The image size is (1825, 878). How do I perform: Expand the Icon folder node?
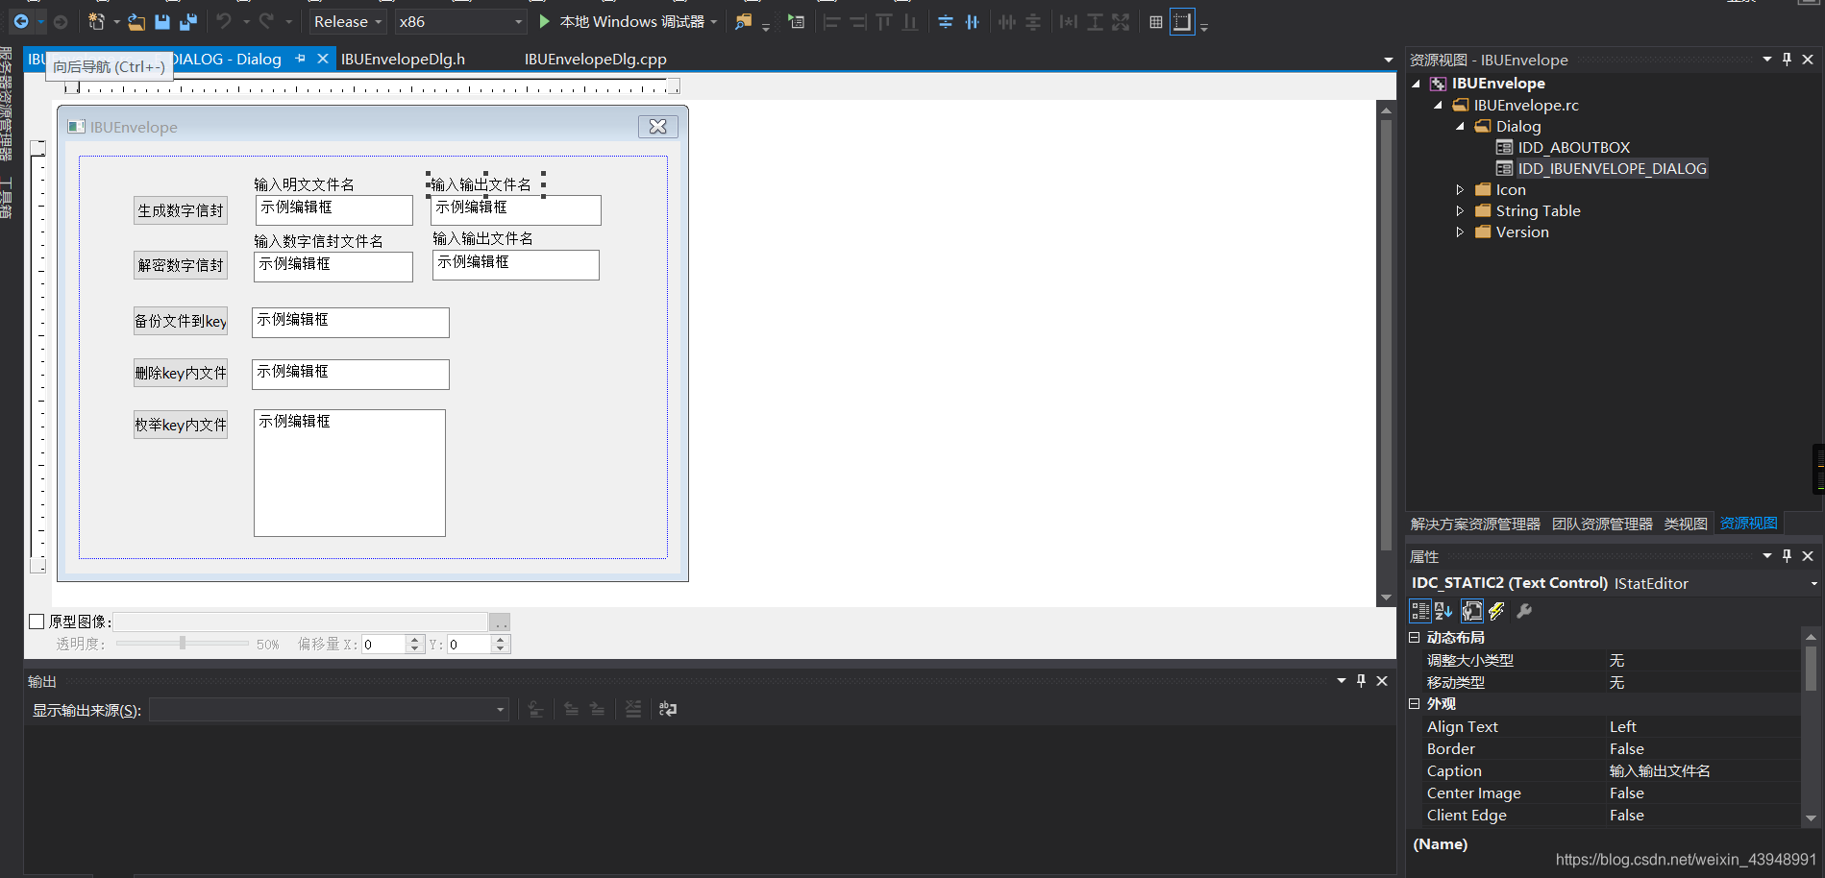pos(1460,189)
